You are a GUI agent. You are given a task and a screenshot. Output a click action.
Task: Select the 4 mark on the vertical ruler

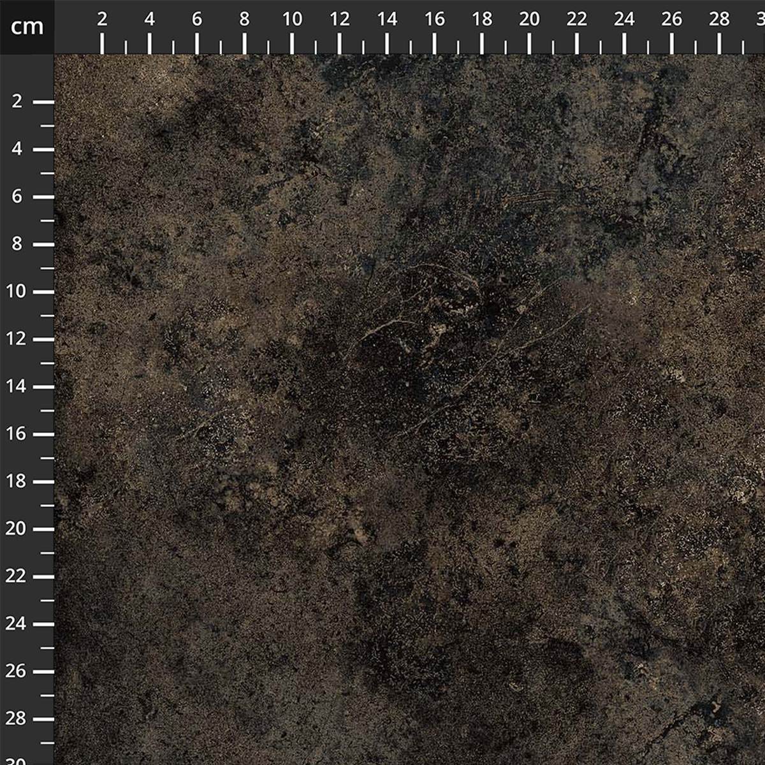18,149
